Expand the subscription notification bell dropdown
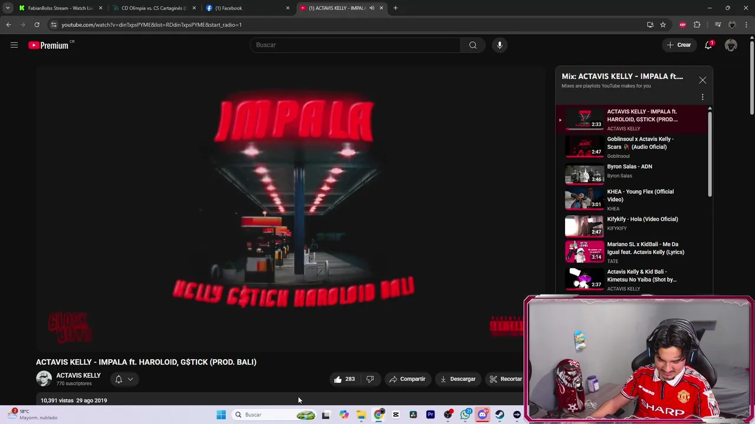The height and width of the screenshot is (424, 755). point(124,379)
